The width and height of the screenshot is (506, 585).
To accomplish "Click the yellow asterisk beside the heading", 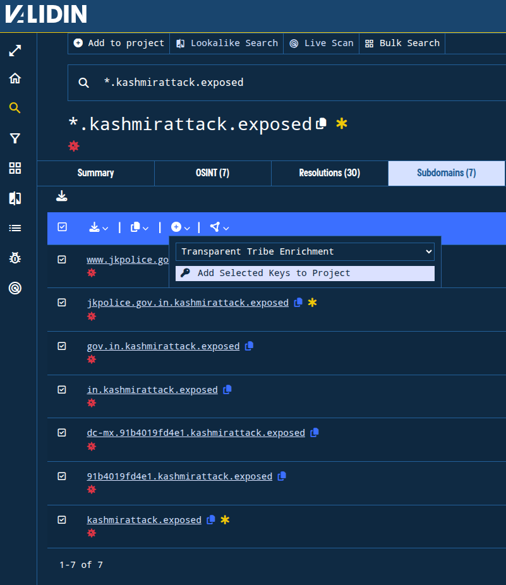I will [341, 123].
